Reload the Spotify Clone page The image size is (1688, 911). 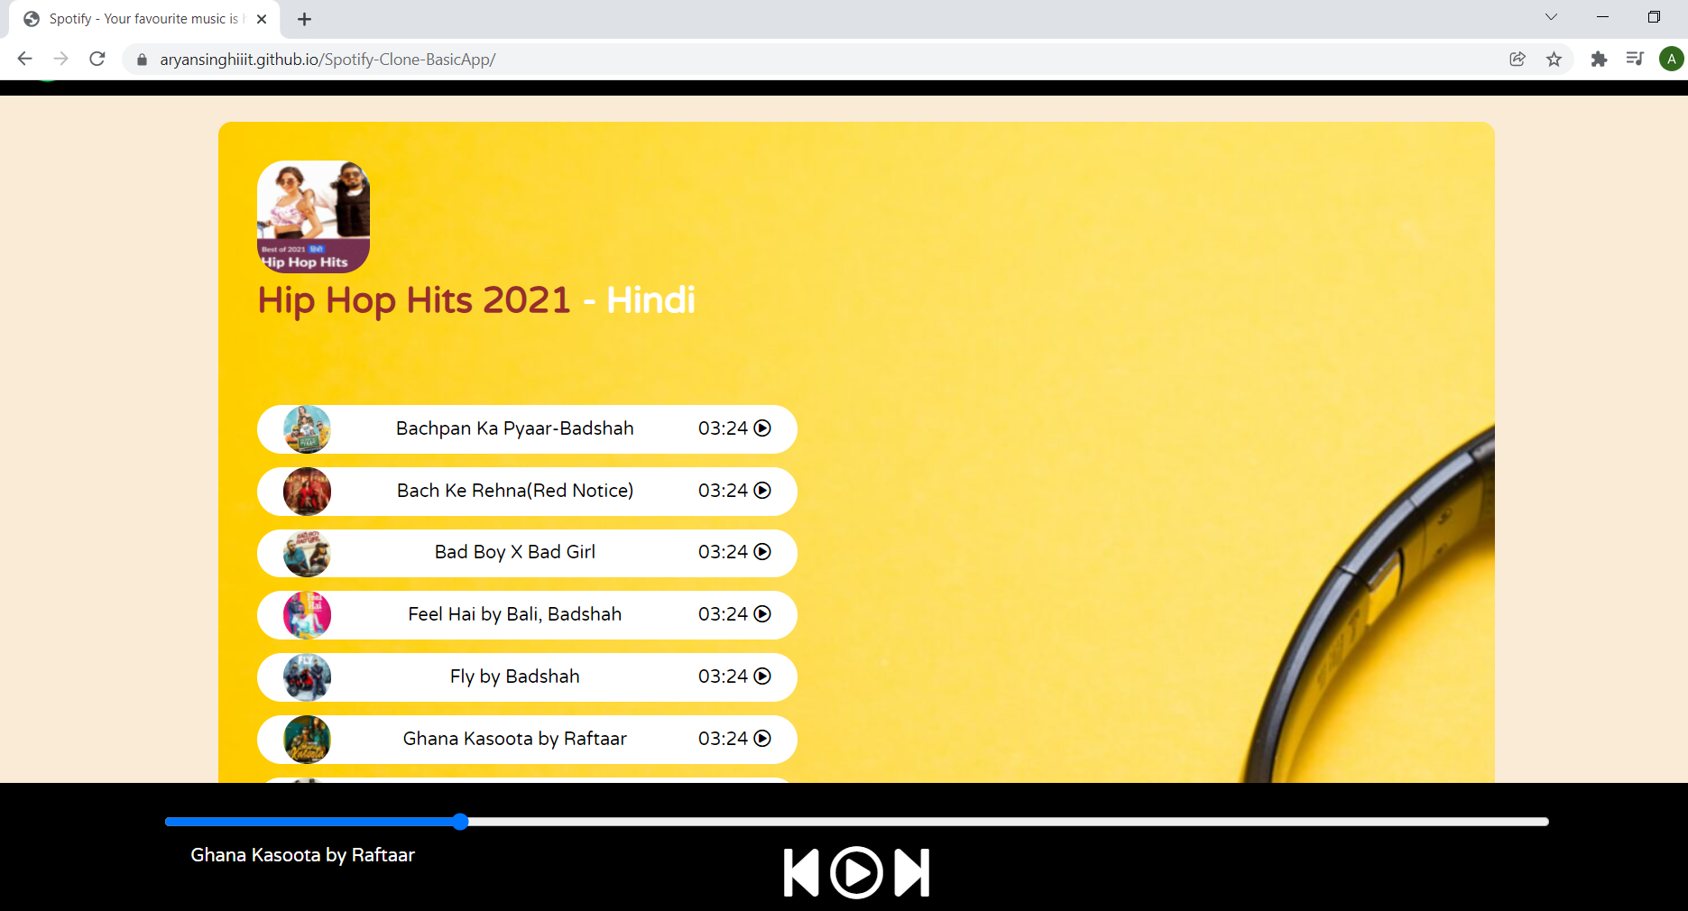97,59
